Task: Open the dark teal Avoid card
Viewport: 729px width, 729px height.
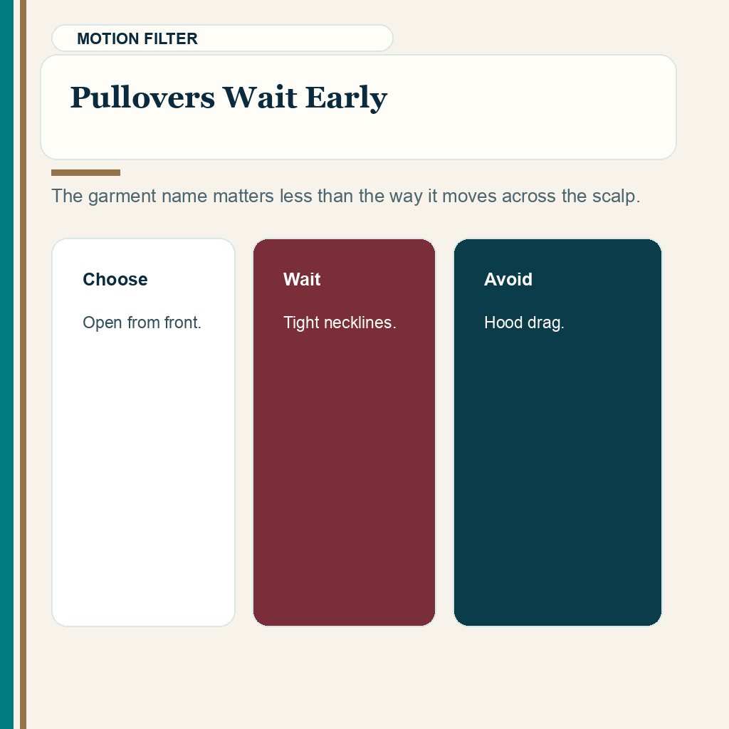Action: coord(557,432)
